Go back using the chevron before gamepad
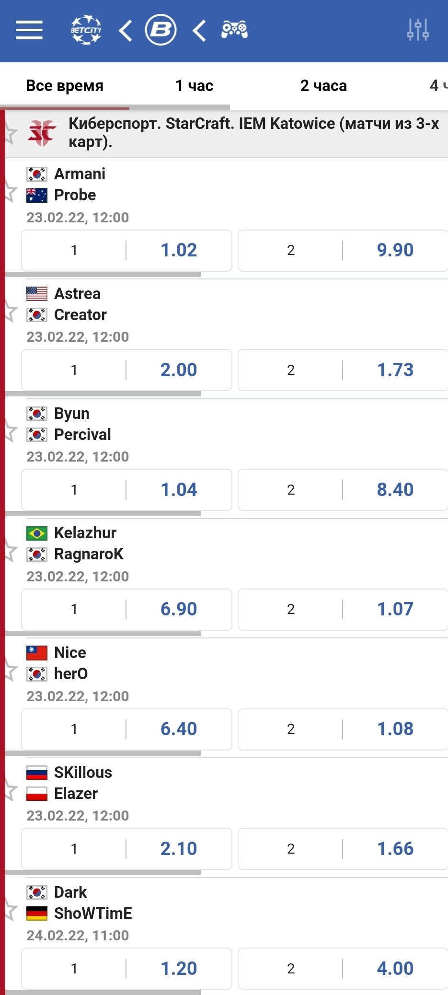Screen dimensions: 448x995 [199, 30]
